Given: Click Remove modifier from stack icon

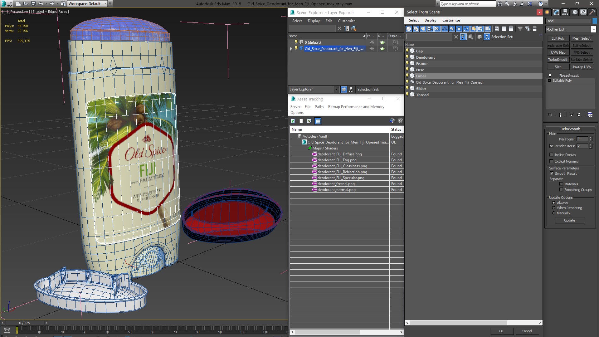Looking at the screenshot, I should click(579, 115).
